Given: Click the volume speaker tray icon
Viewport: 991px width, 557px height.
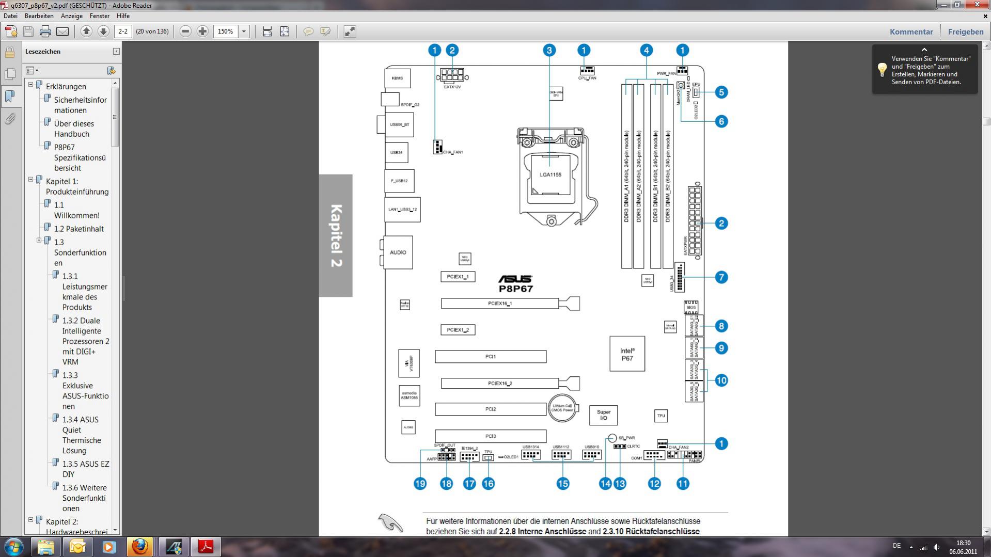Looking at the screenshot, I should click(936, 547).
